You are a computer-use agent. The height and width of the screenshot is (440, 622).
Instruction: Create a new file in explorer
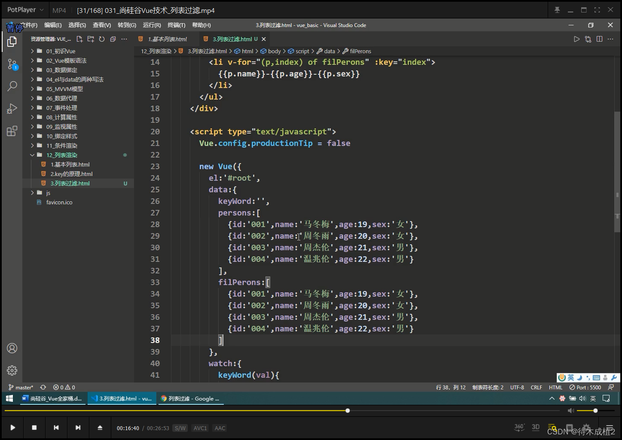coord(79,39)
